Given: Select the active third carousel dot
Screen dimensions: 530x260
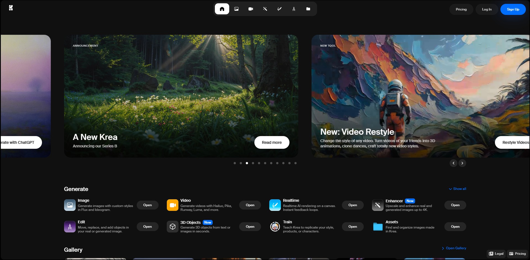Looking at the screenshot, I should click(x=247, y=163).
